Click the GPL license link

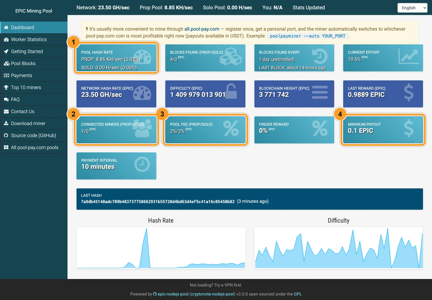click(x=298, y=294)
